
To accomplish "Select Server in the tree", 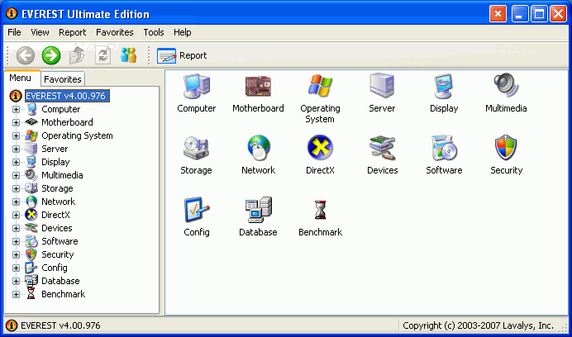I will (55, 149).
